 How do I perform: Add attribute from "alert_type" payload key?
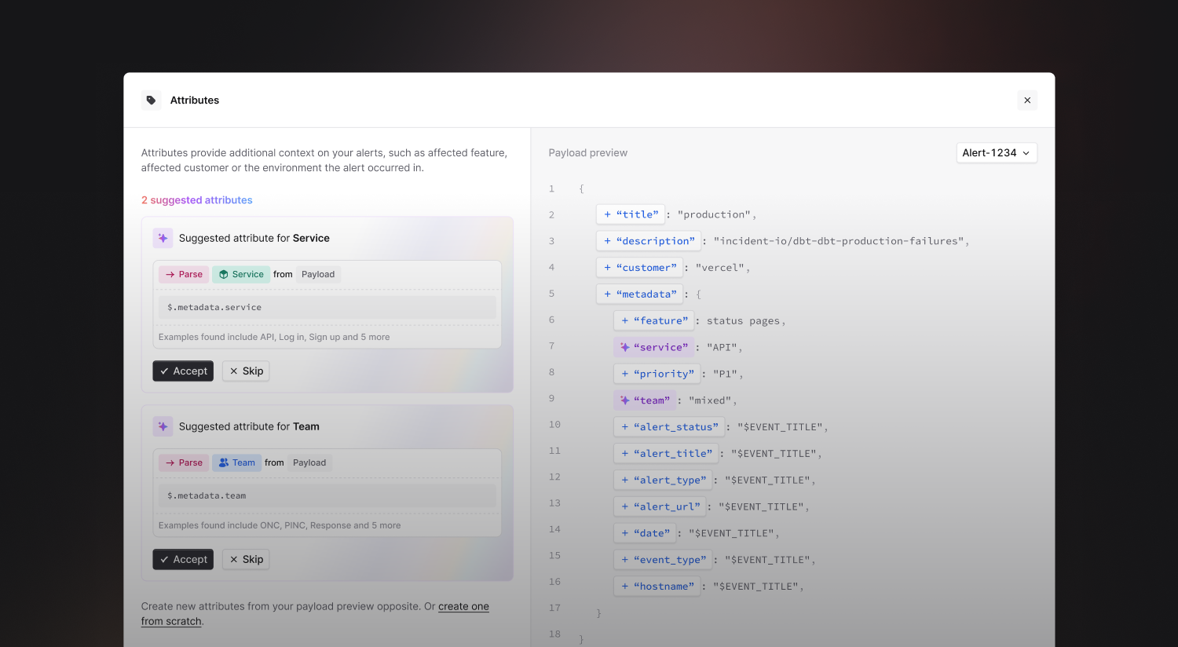point(663,480)
